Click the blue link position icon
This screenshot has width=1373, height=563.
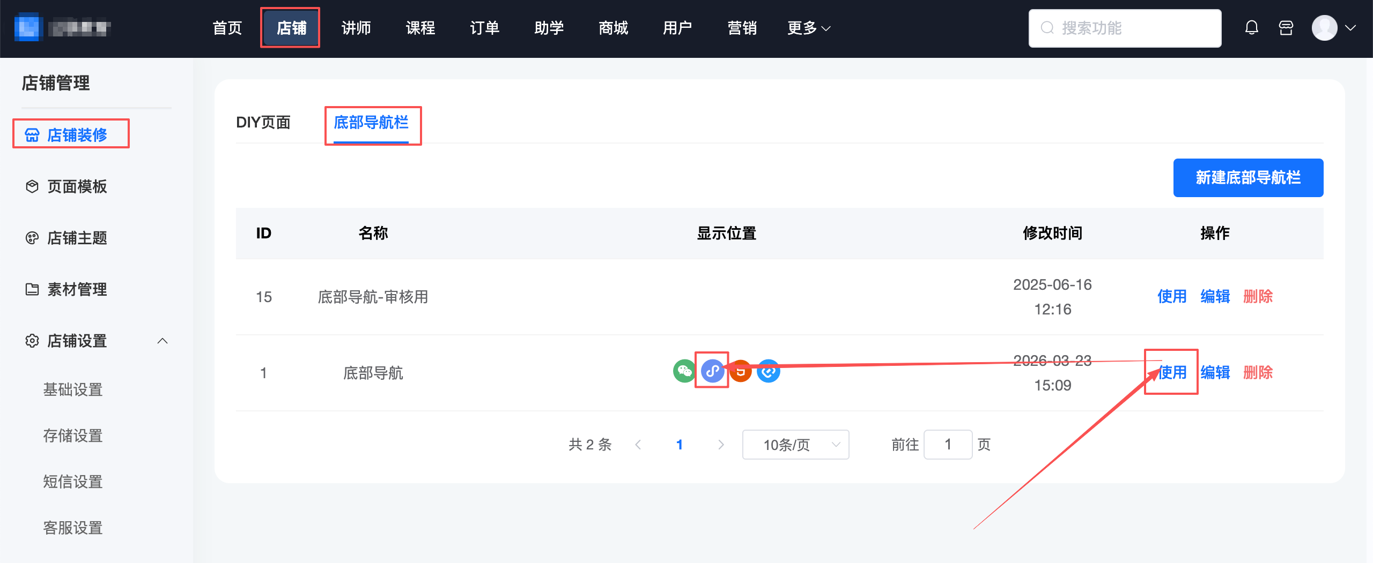pos(769,371)
